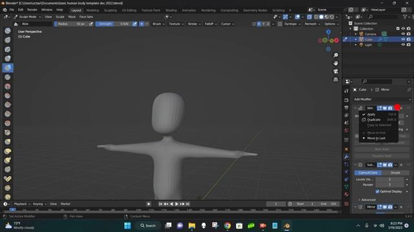The width and height of the screenshot is (414, 232).
Task: Choose Apply in the modifier menu
Action: click(x=378, y=115)
